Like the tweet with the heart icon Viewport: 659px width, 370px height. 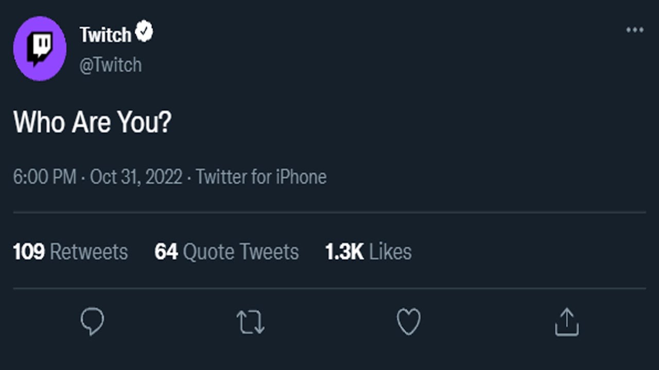pyautogui.click(x=409, y=322)
